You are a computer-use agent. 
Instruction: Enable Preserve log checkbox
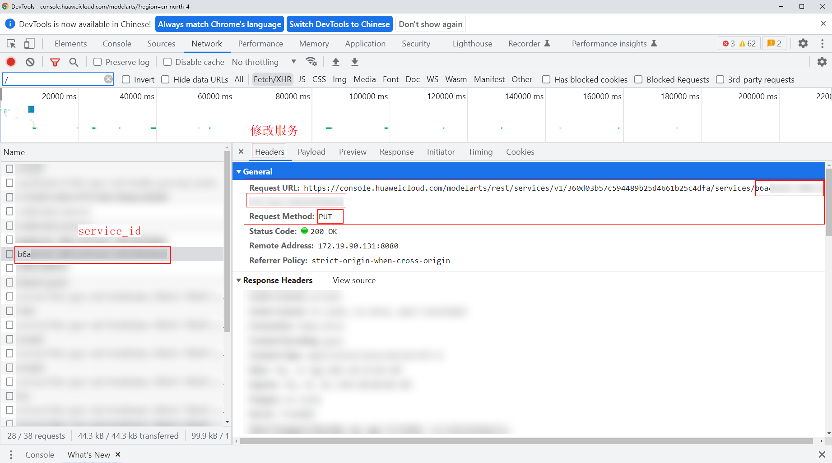tap(98, 62)
